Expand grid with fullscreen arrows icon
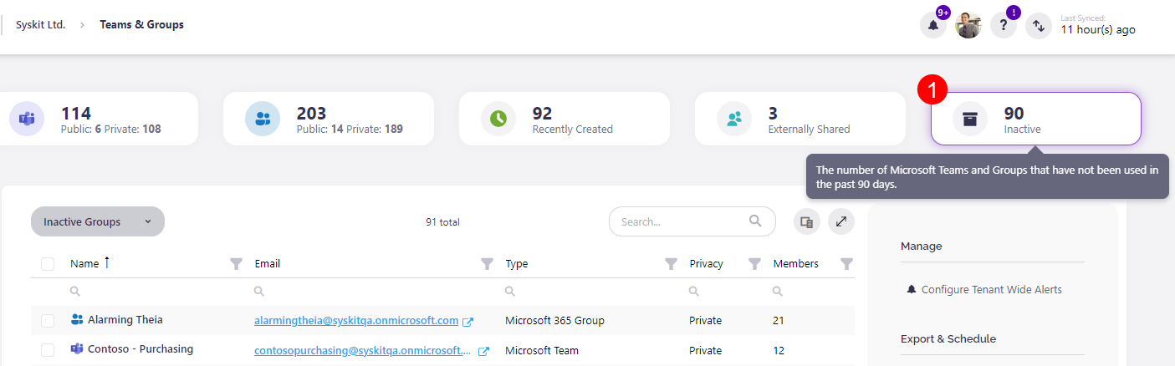The image size is (1175, 366). coord(841,221)
